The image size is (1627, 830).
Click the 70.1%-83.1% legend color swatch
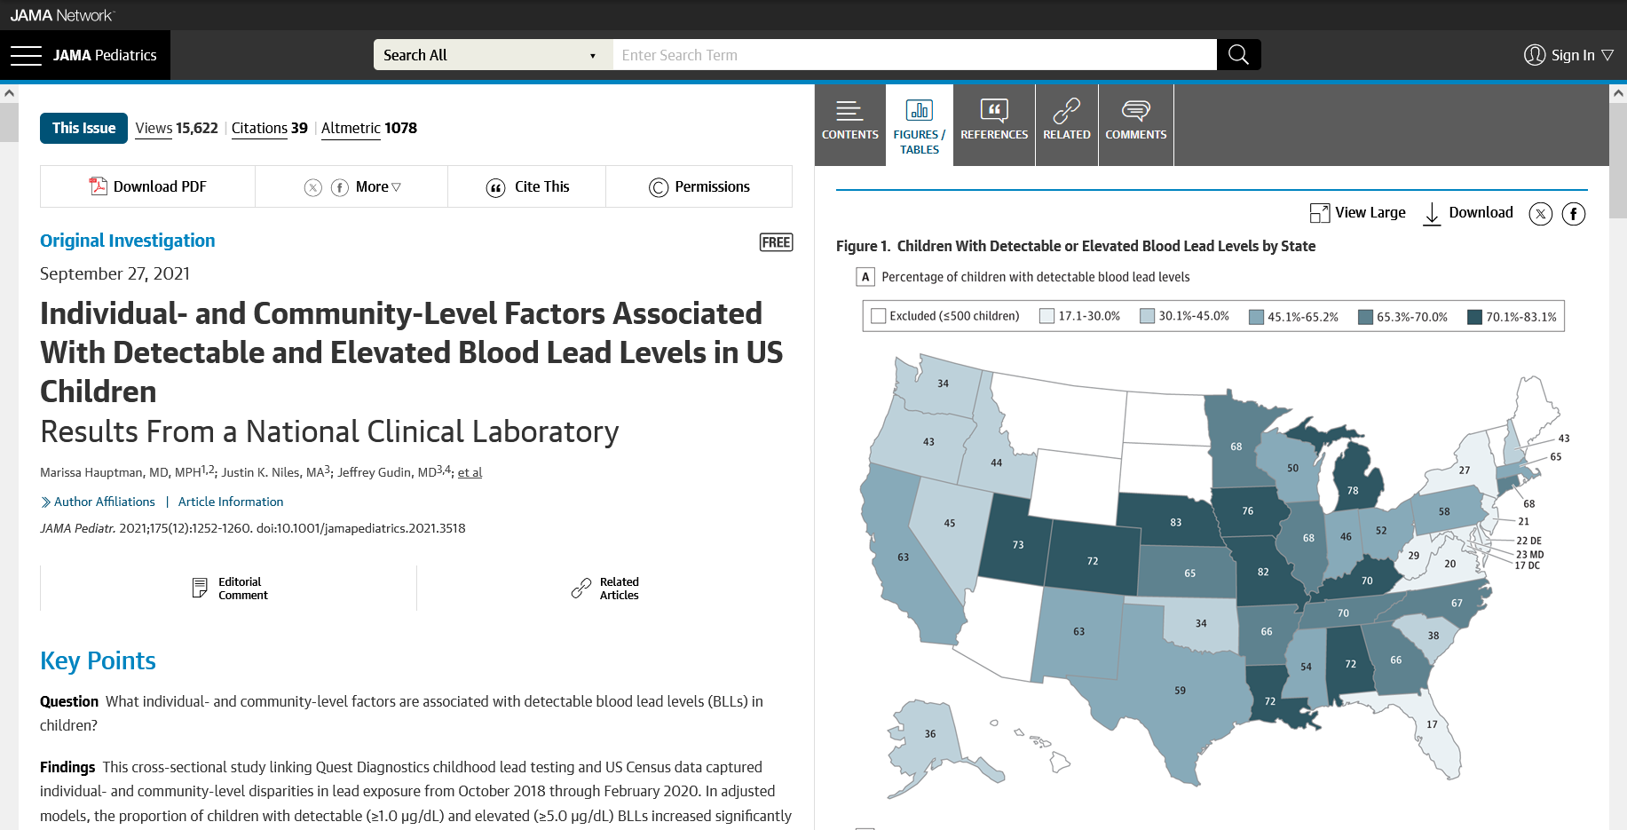(1474, 317)
